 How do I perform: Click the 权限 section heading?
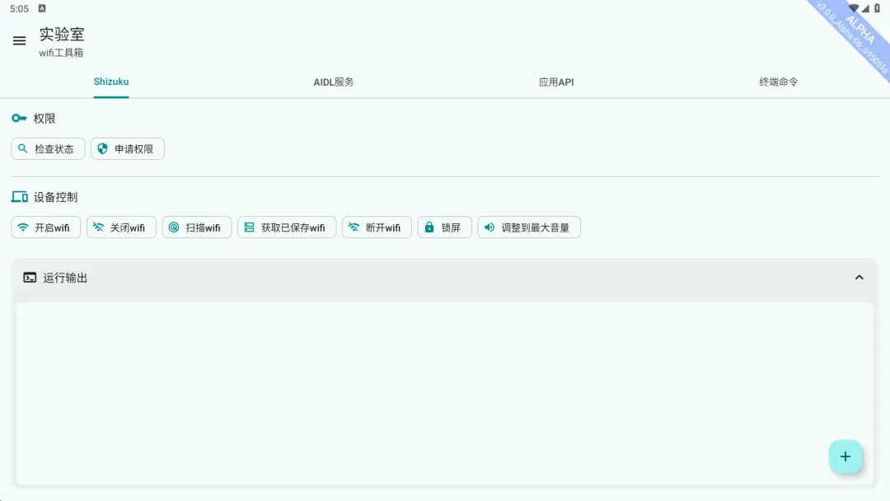(44, 119)
